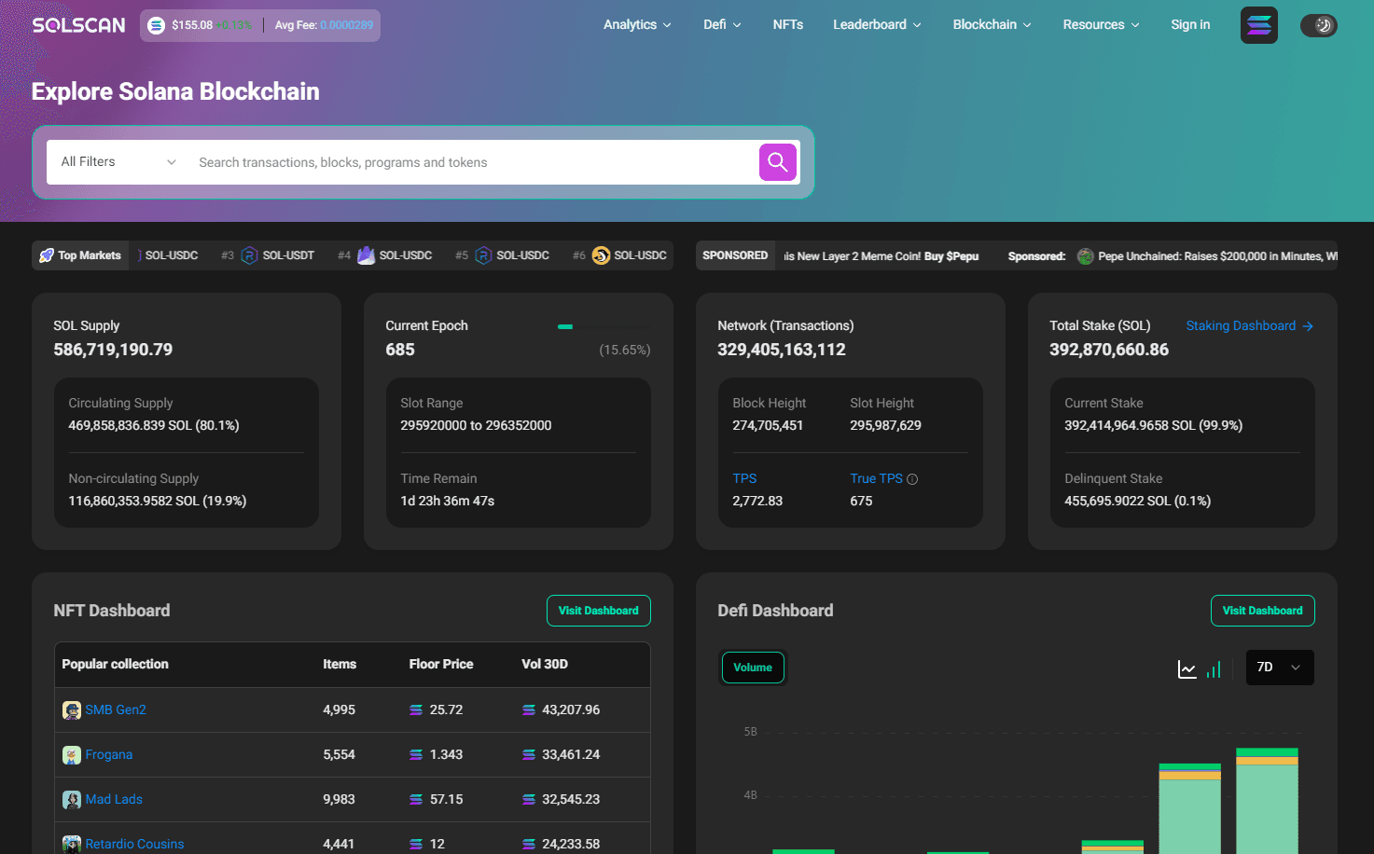Click the #6 SOL-USDC market icon
This screenshot has height=854, width=1374.
(601, 255)
